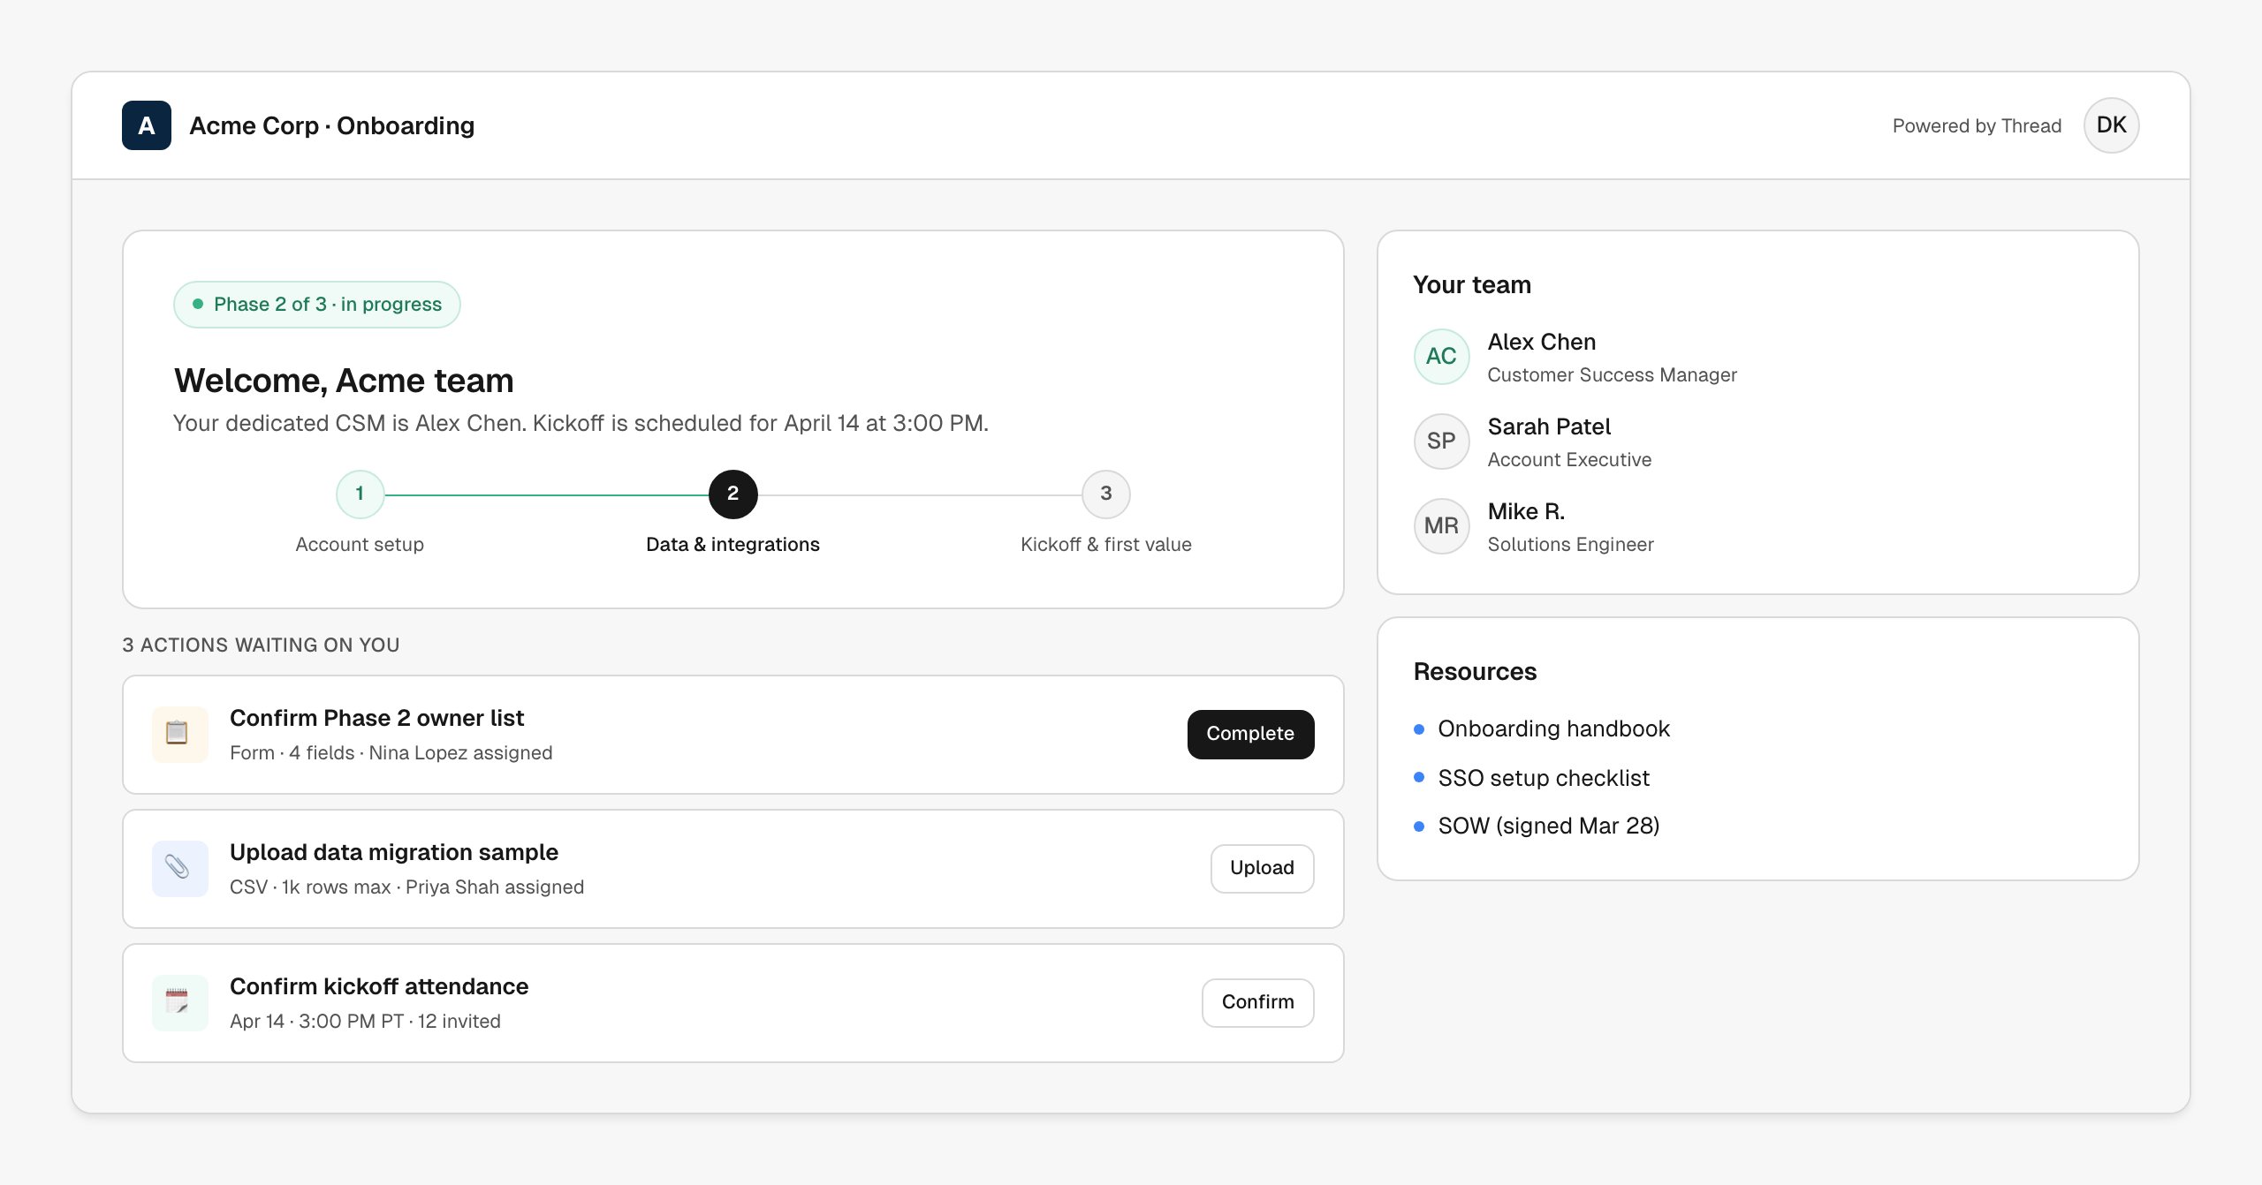Image resolution: width=2262 pixels, height=1185 pixels.
Task: Open the DK user avatar
Action: pos(2111,125)
